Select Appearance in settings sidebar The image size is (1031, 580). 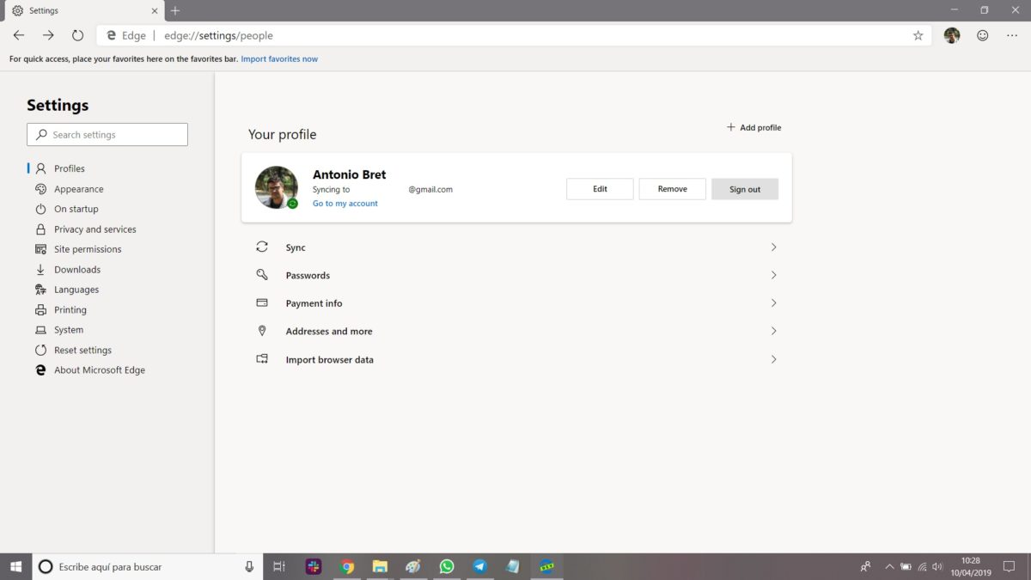tap(78, 189)
